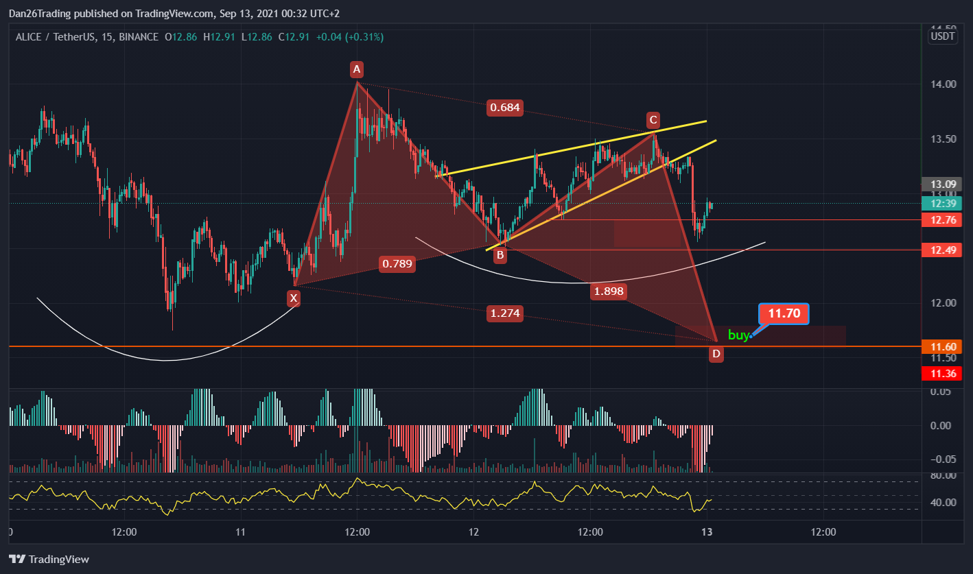Click the green 'buy' text annotation
973x574 pixels.
[x=738, y=335]
